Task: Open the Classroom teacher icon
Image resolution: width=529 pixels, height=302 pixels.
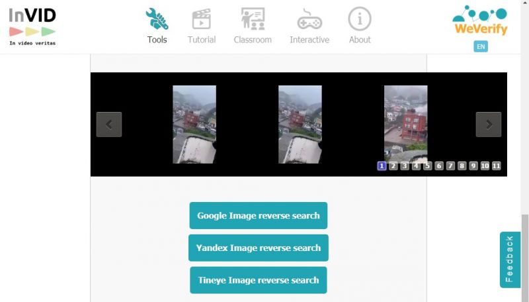Action: pyautogui.click(x=253, y=19)
